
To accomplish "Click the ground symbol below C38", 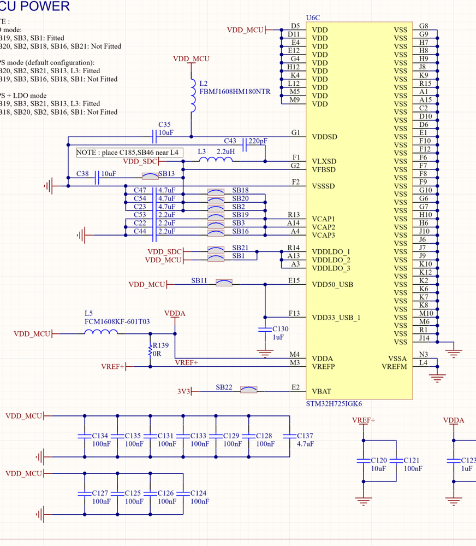I will click(x=49, y=186).
